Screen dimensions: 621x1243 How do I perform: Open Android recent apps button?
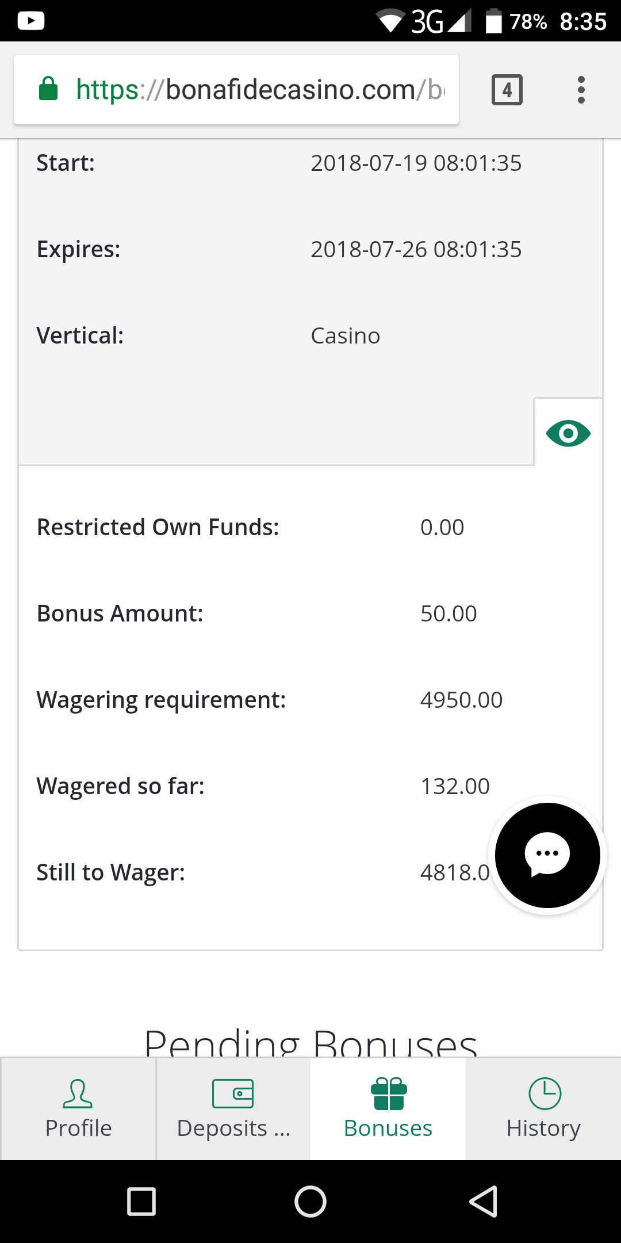pyautogui.click(x=141, y=1202)
